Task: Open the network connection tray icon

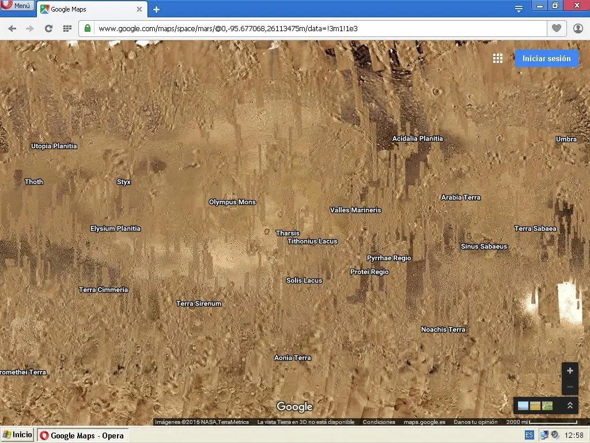Action: pyautogui.click(x=544, y=436)
